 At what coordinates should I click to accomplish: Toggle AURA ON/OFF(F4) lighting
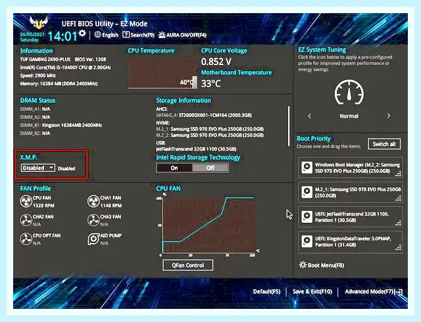coord(182,35)
